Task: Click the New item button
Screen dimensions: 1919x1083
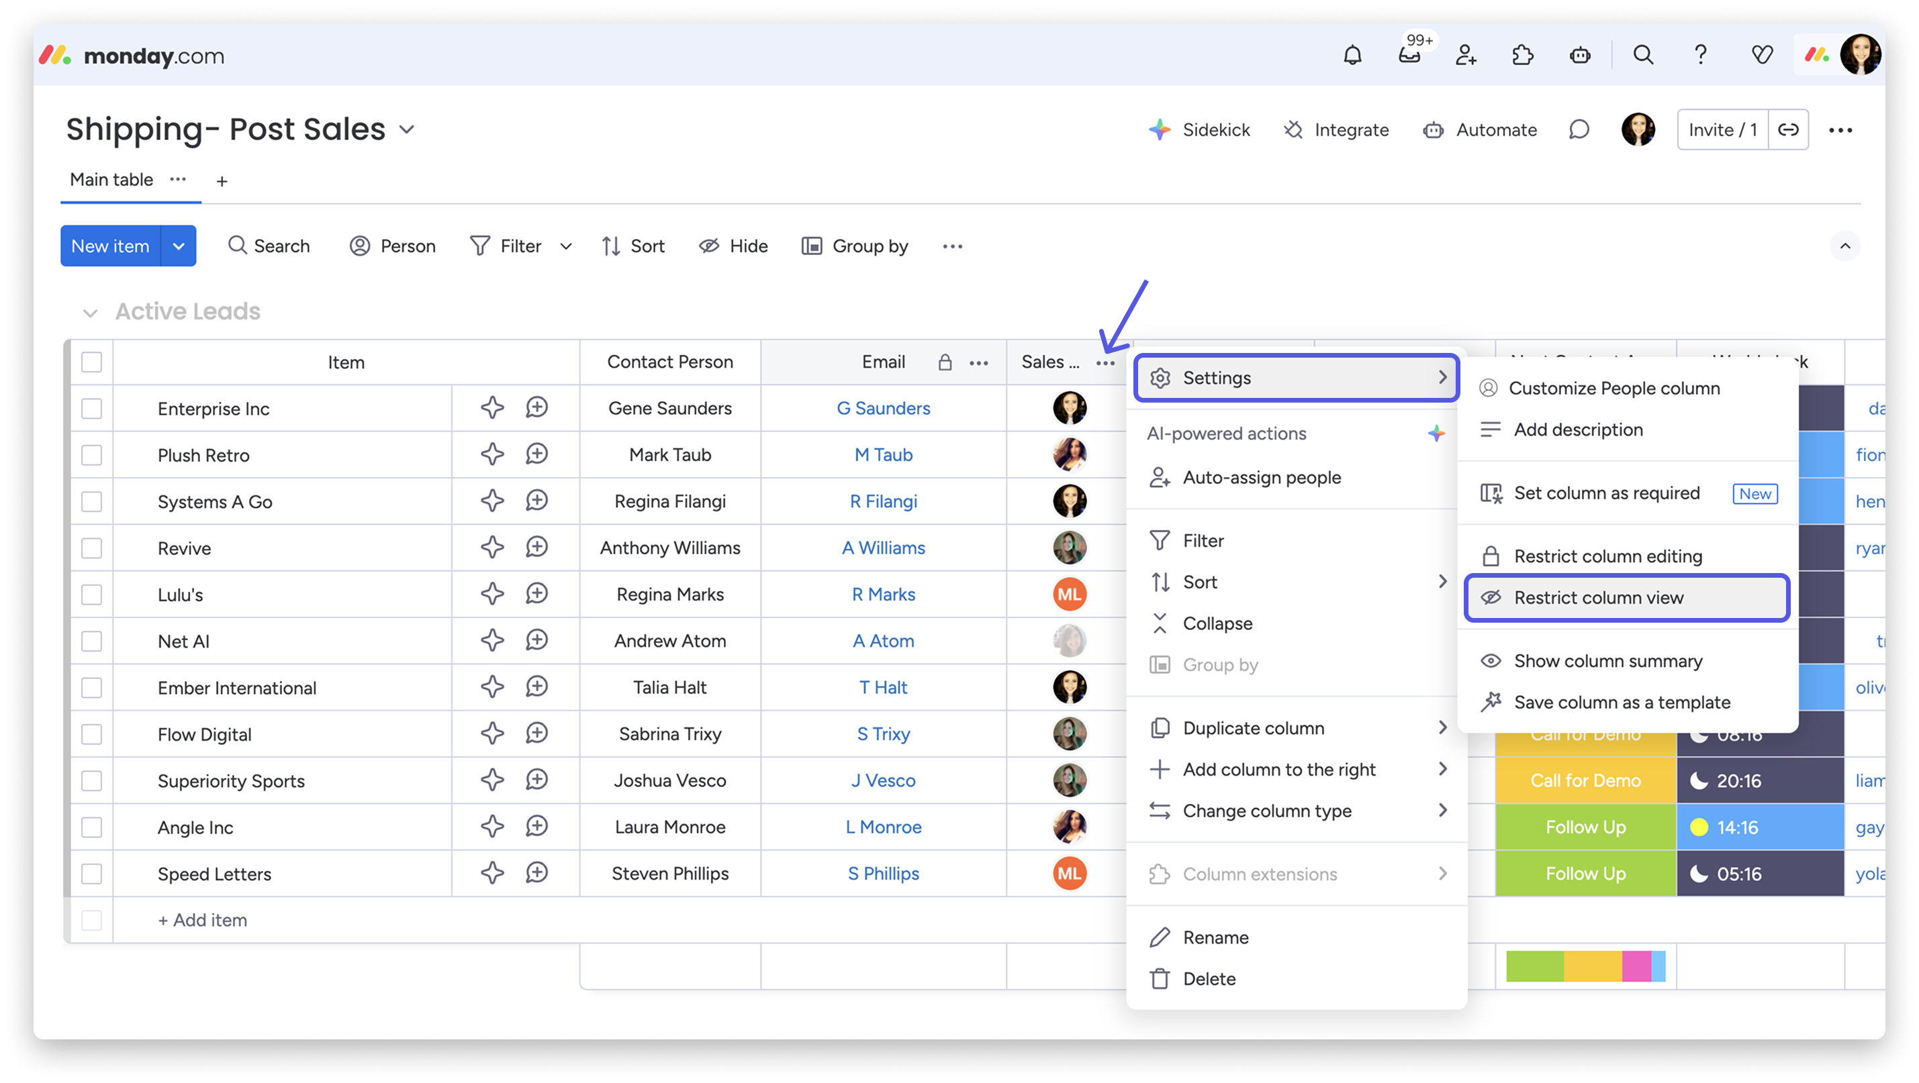Action: 110,246
